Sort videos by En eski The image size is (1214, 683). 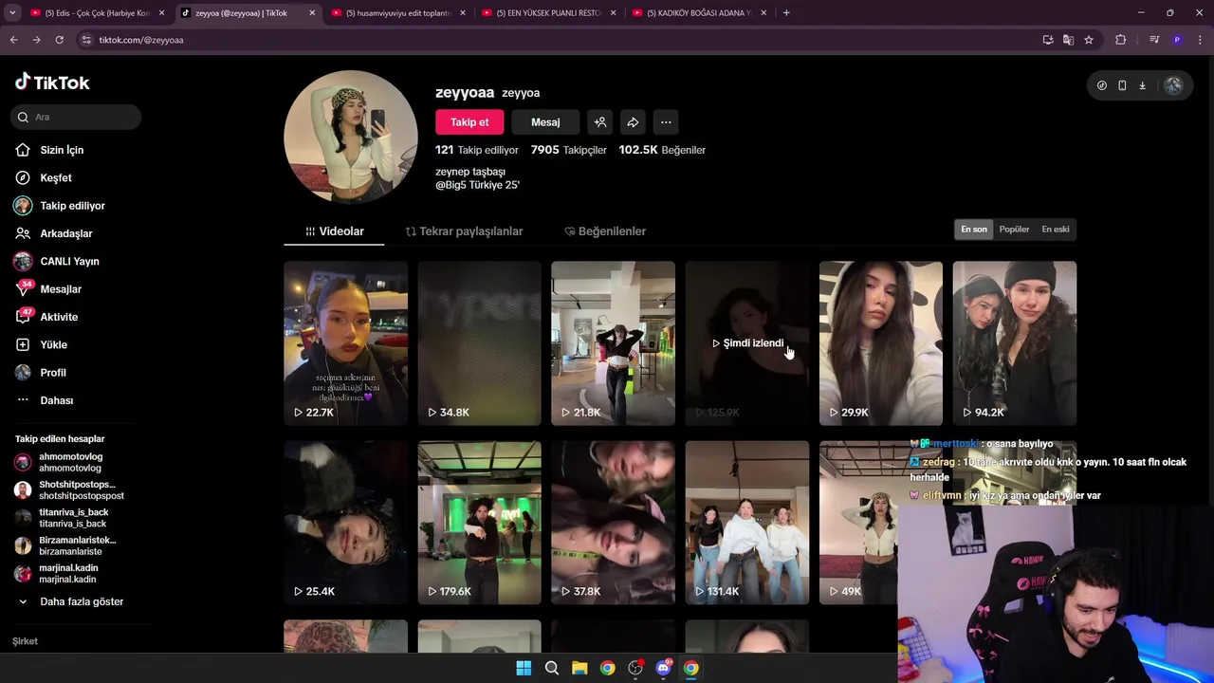coord(1055,230)
